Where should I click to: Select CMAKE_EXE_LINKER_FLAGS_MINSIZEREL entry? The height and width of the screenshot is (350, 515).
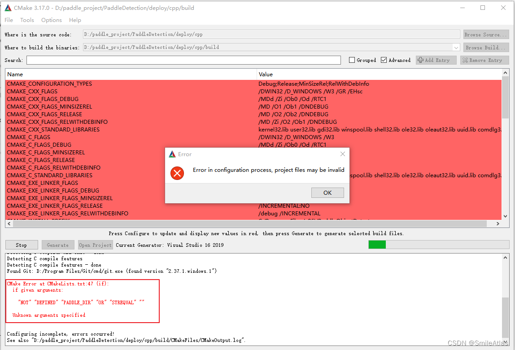60,198
